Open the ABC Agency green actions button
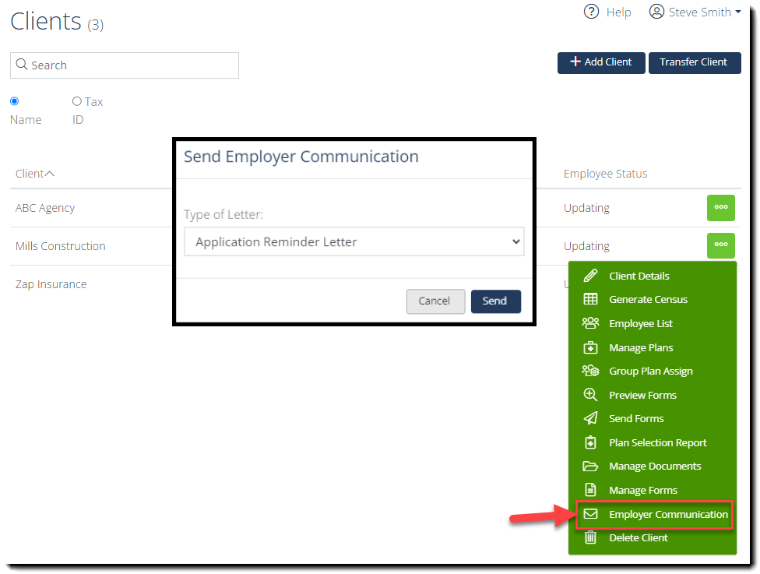 pyautogui.click(x=721, y=207)
